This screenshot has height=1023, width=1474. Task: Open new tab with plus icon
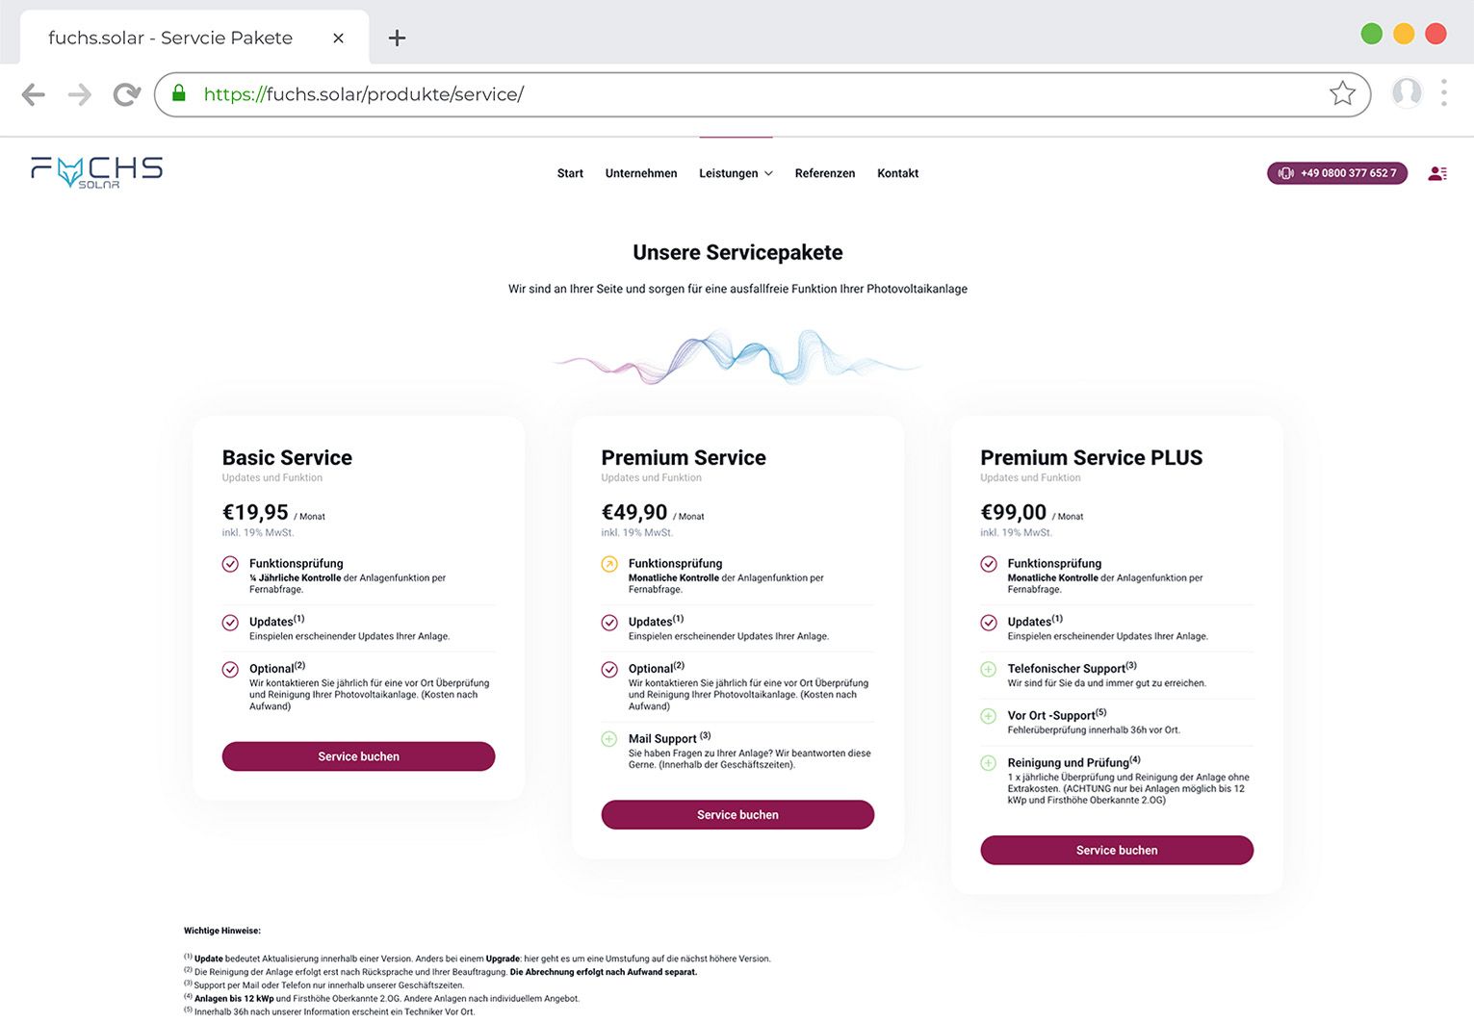point(397,38)
